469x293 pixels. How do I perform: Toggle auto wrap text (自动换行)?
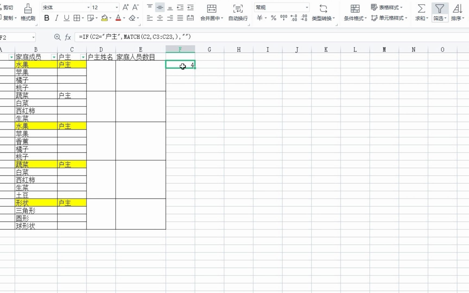(x=238, y=12)
